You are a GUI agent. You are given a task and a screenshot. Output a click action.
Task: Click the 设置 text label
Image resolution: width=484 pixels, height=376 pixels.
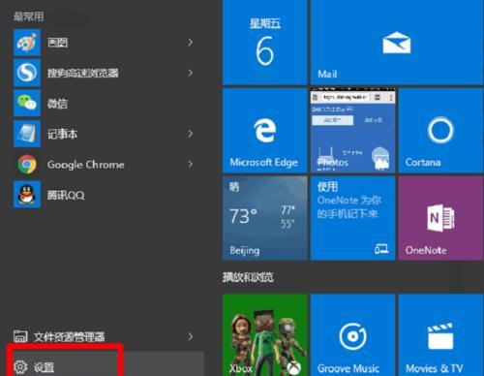point(44,367)
